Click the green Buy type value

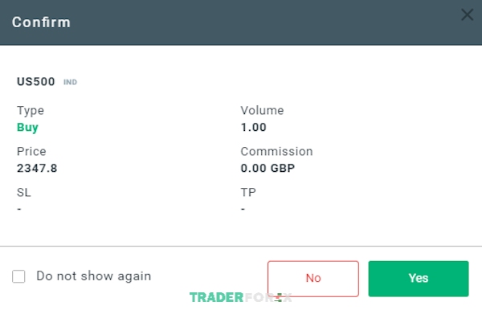click(x=27, y=127)
